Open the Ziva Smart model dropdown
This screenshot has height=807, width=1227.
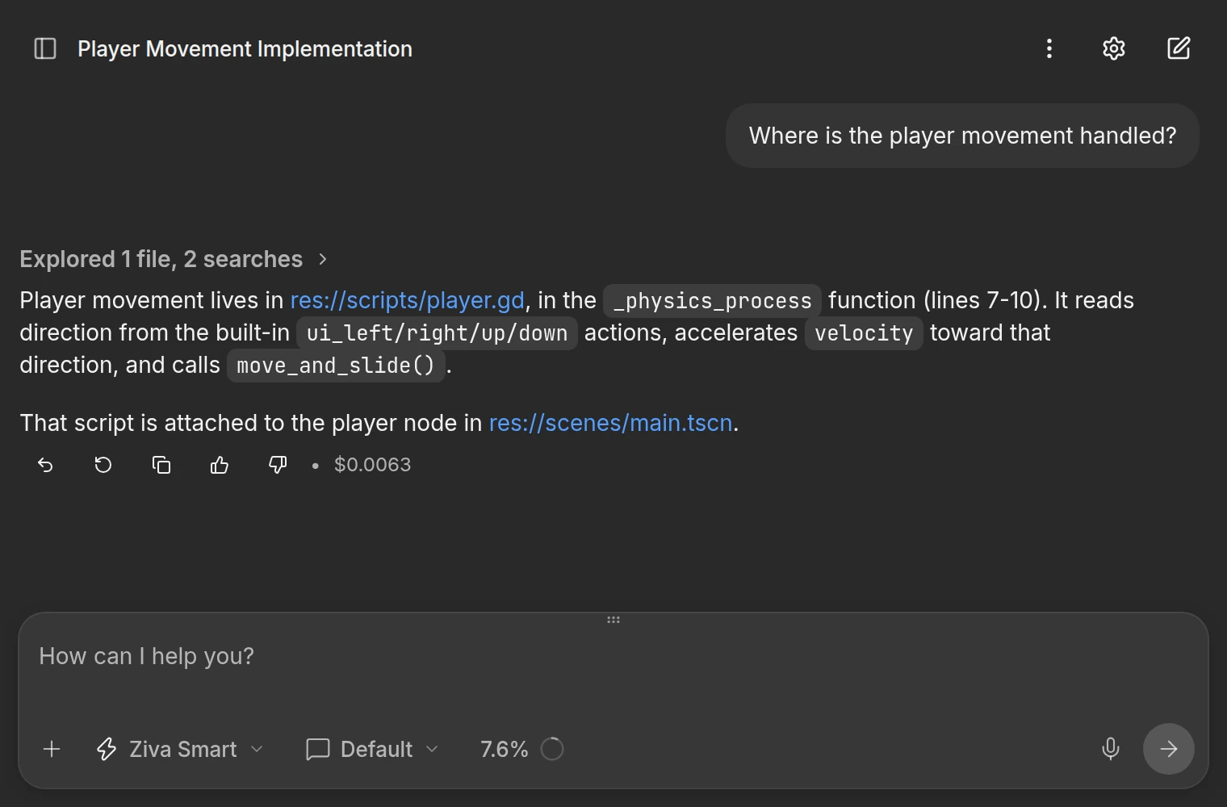tap(180, 749)
